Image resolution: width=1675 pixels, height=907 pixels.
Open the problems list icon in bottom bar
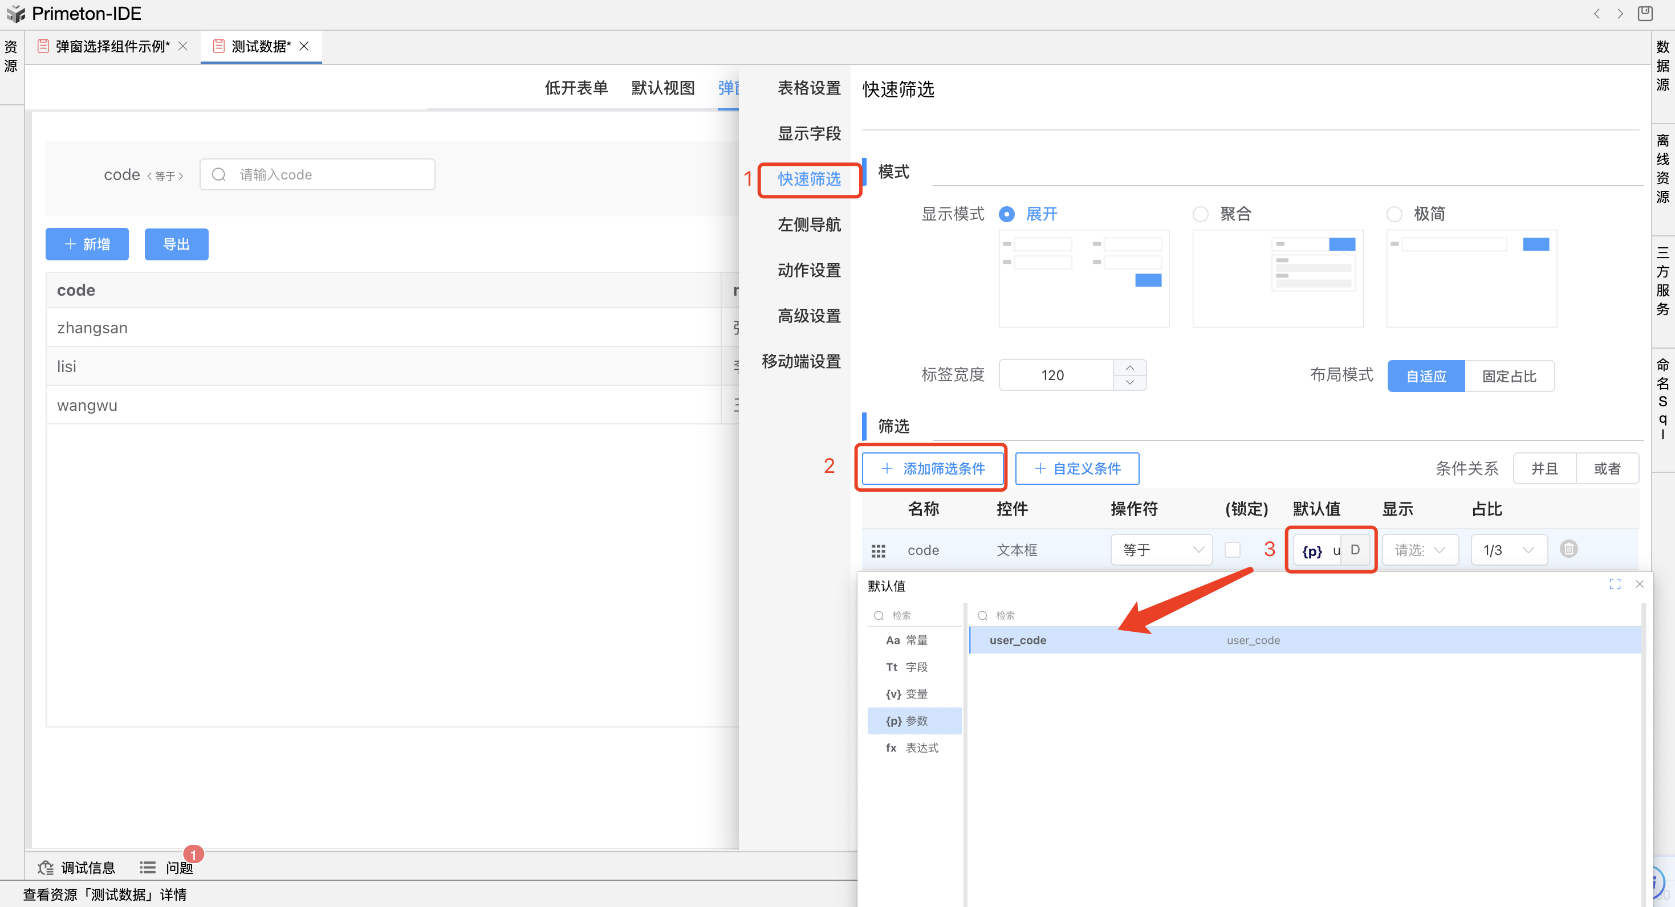click(x=148, y=867)
